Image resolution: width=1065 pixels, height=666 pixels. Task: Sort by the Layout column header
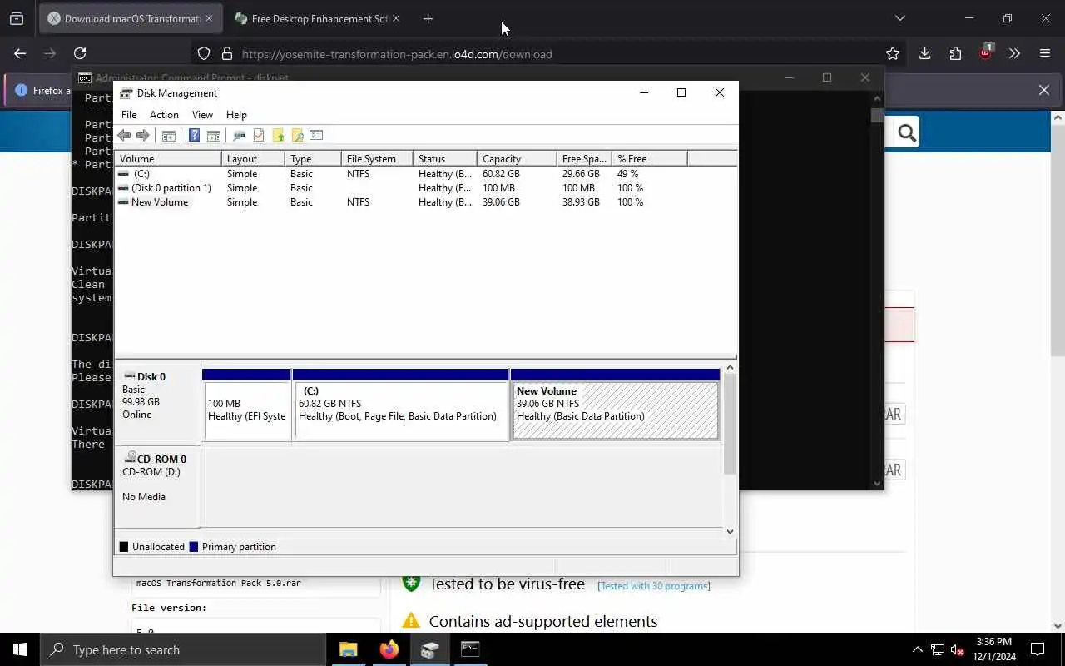pos(254,158)
